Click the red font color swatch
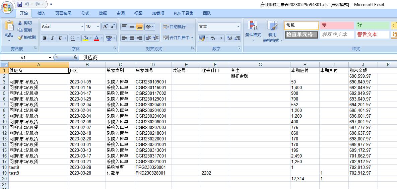The height and width of the screenshot is (189, 397). coord(96,38)
